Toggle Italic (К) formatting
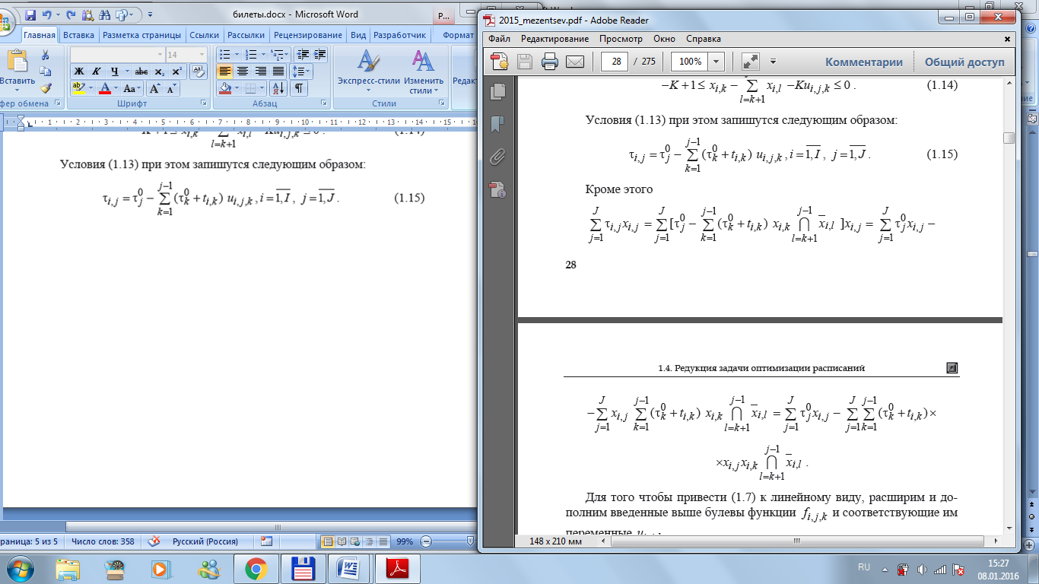This screenshot has width=1039, height=584. click(x=97, y=71)
